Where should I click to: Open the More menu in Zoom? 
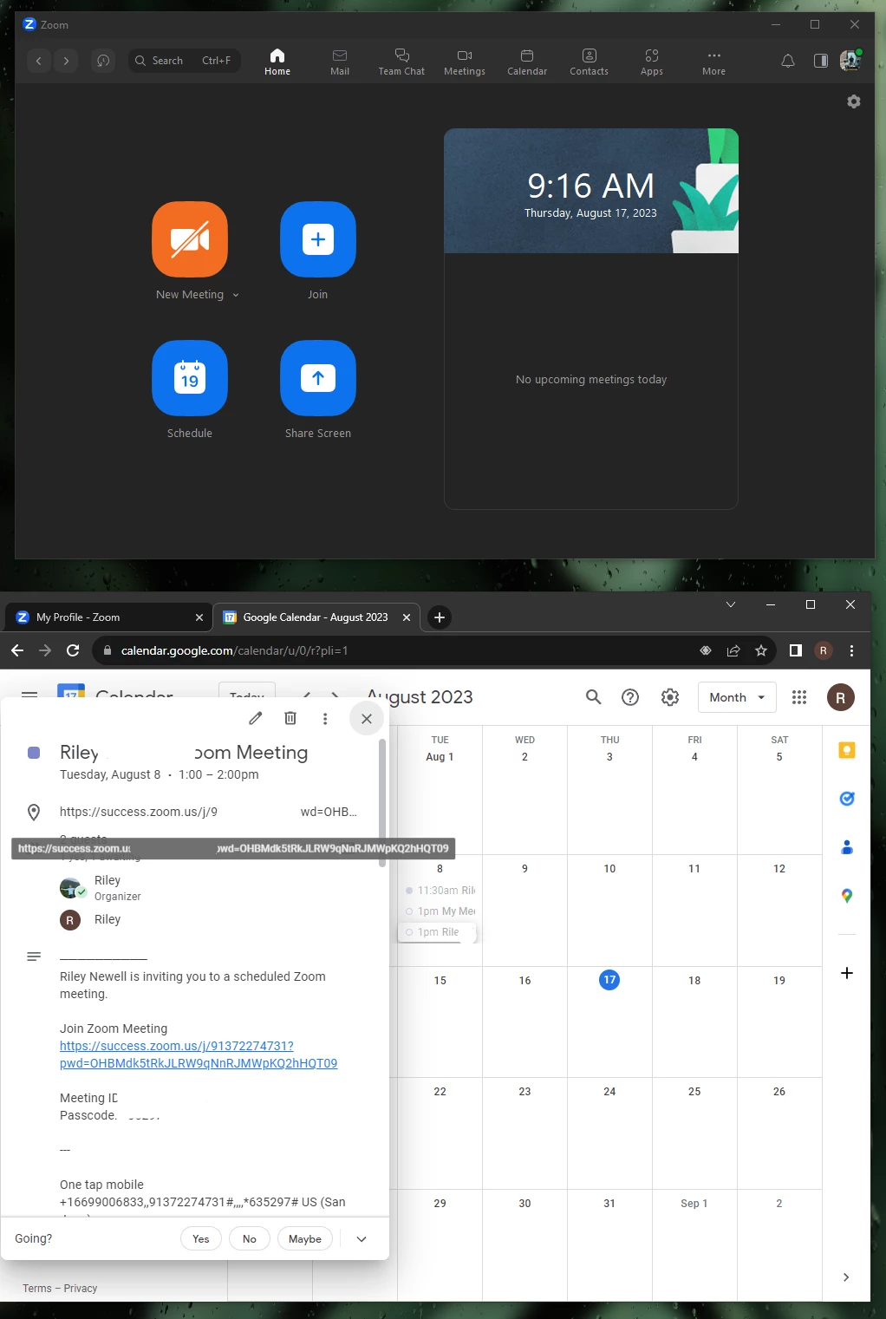click(x=713, y=62)
